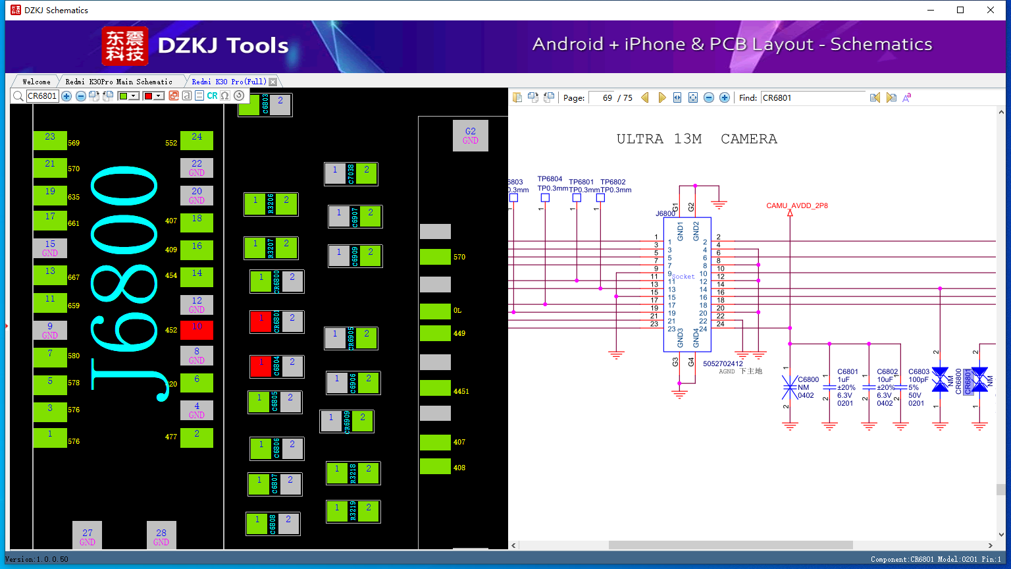Toggle the cyan CR component label button
Image resolution: width=1011 pixels, height=569 pixels.
pos(212,96)
